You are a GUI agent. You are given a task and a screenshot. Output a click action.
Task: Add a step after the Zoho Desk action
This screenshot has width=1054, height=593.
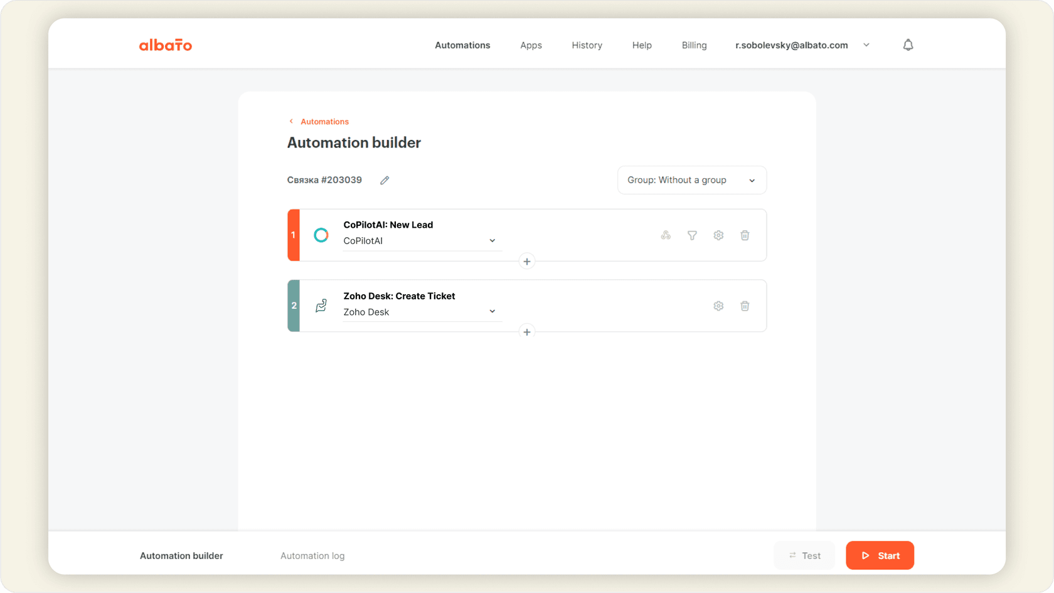tap(527, 331)
